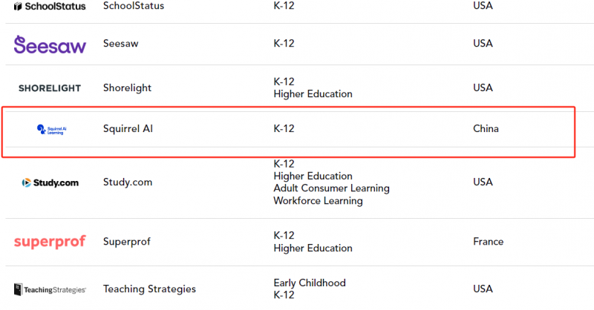Screen dimensions: 594x310
Task: Click the Superprof company name
Action: pyautogui.click(x=126, y=242)
